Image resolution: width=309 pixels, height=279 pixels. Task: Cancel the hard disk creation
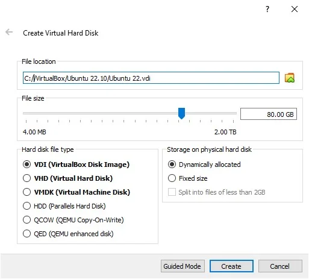(280, 266)
